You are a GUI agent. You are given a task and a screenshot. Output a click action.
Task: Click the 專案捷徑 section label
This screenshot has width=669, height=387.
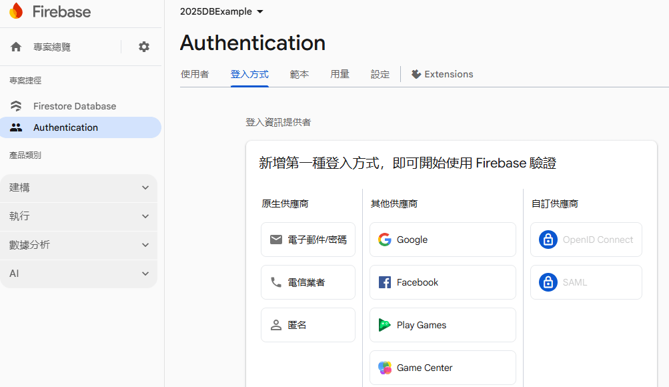[x=25, y=81]
